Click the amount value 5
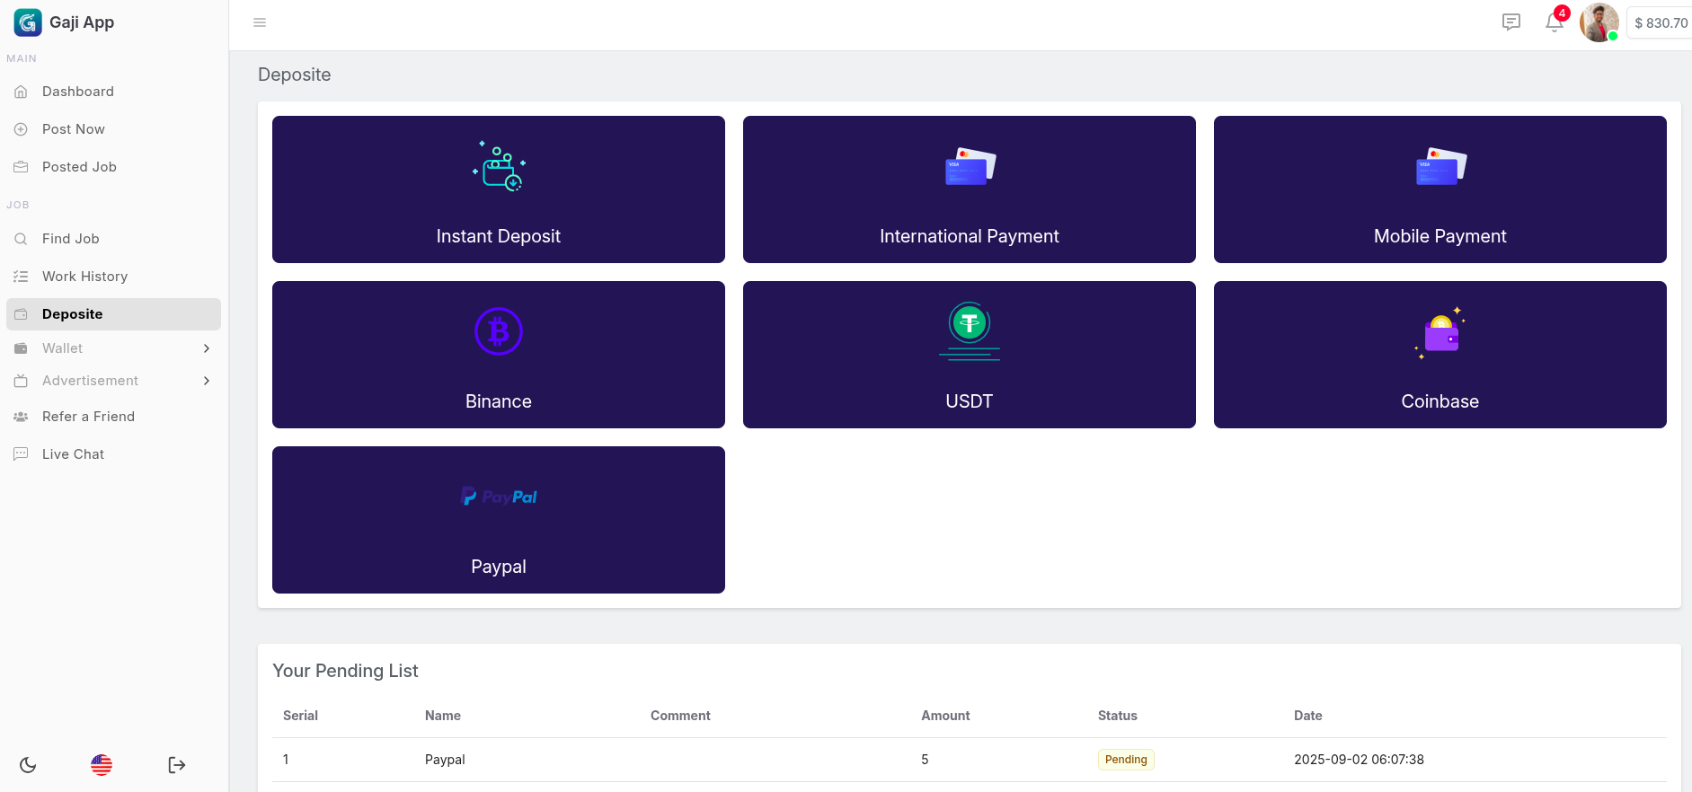This screenshot has width=1692, height=792. coord(925,760)
